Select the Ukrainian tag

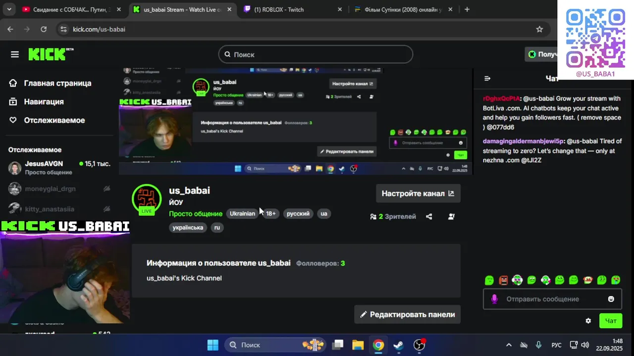(242, 214)
